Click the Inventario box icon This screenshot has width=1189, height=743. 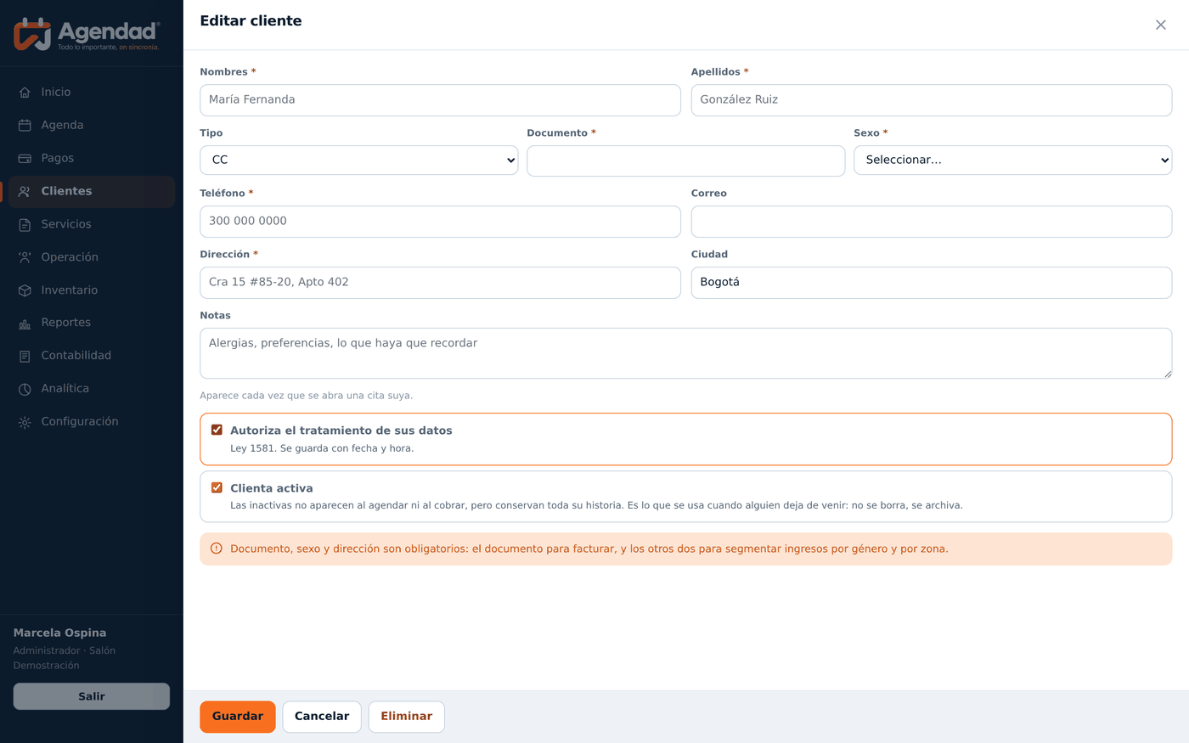pyautogui.click(x=25, y=290)
